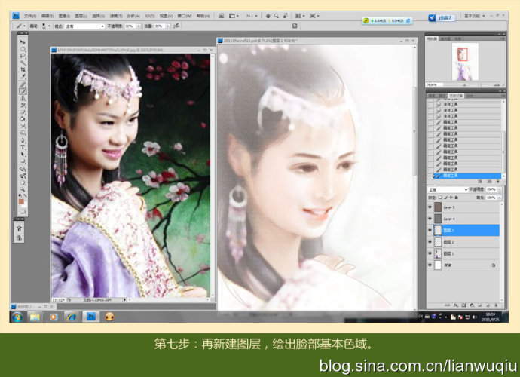The width and height of the screenshot is (520, 377).
Task: Select the Path Selection tool
Action: (x=23, y=155)
